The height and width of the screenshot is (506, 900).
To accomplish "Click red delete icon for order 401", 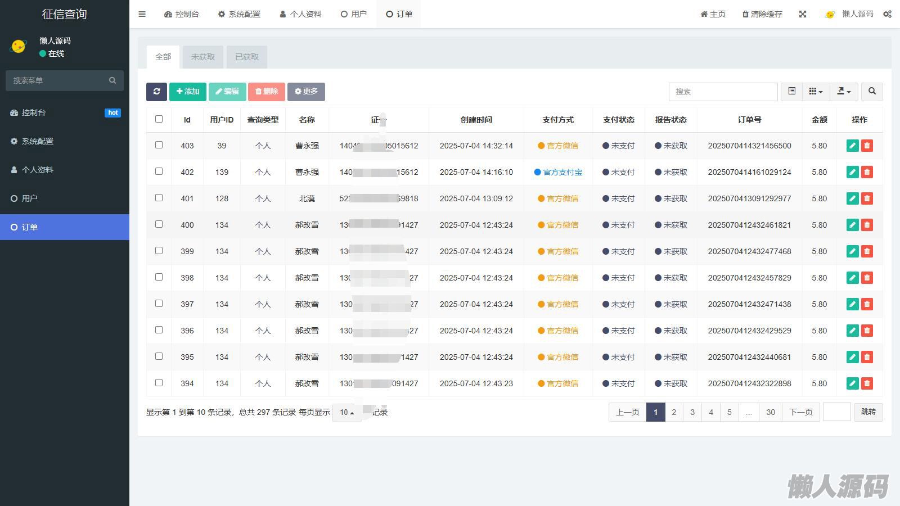I will click(867, 198).
